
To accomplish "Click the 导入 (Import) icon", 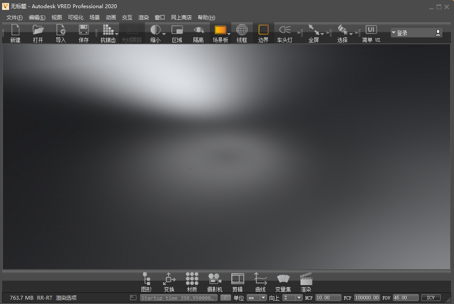I will click(61, 30).
